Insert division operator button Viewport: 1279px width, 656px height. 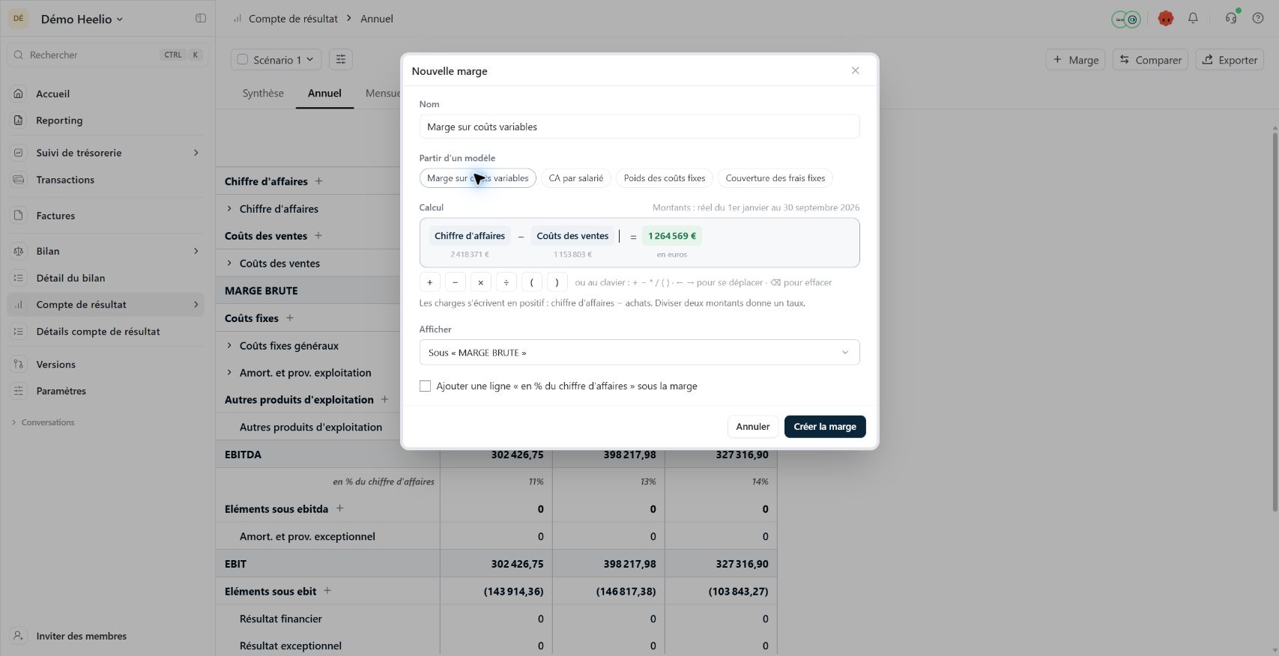point(506,282)
